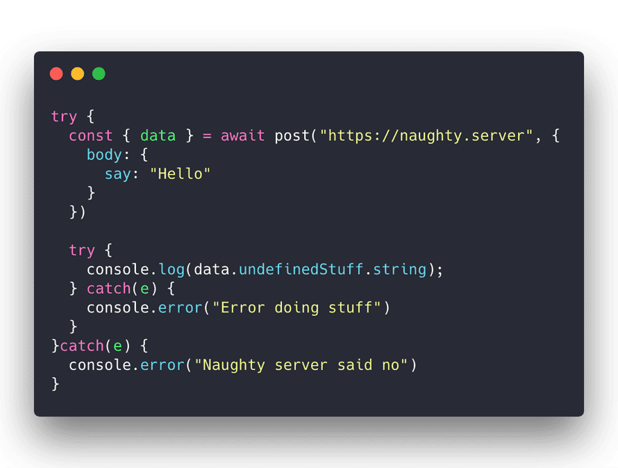The image size is (618, 468).
Task: Click the "Hello" string value
Action: tap(181, 174)
